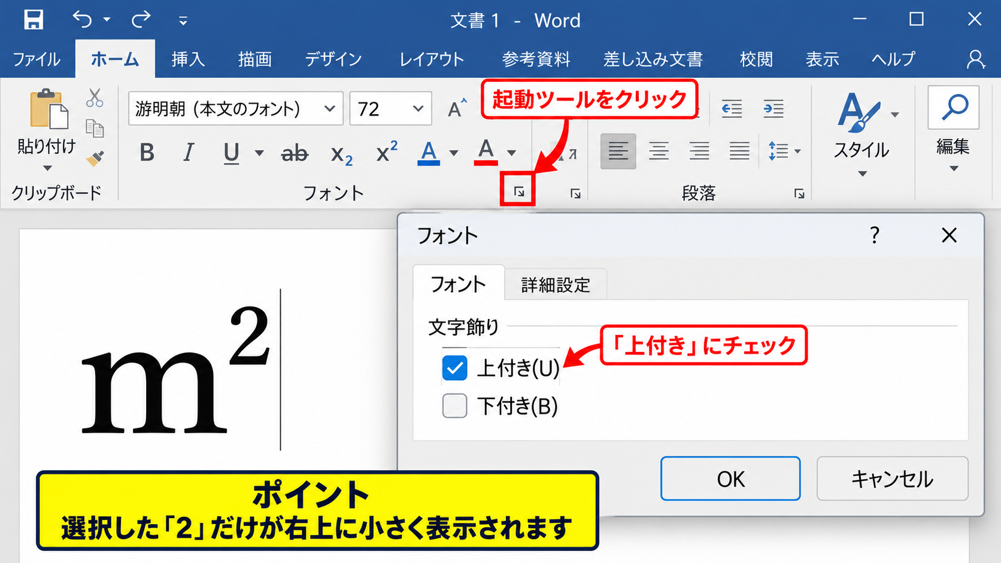The image size is (1001, 563).
Task: Toggle the Subscript x₂ button
Action: (x=341, y=154)
